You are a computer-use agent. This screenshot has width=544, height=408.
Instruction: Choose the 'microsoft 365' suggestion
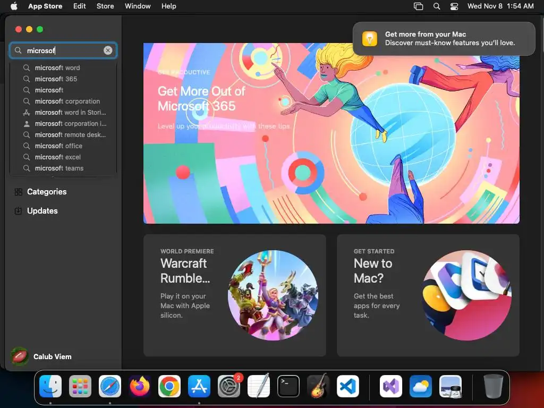click(63, 79)
